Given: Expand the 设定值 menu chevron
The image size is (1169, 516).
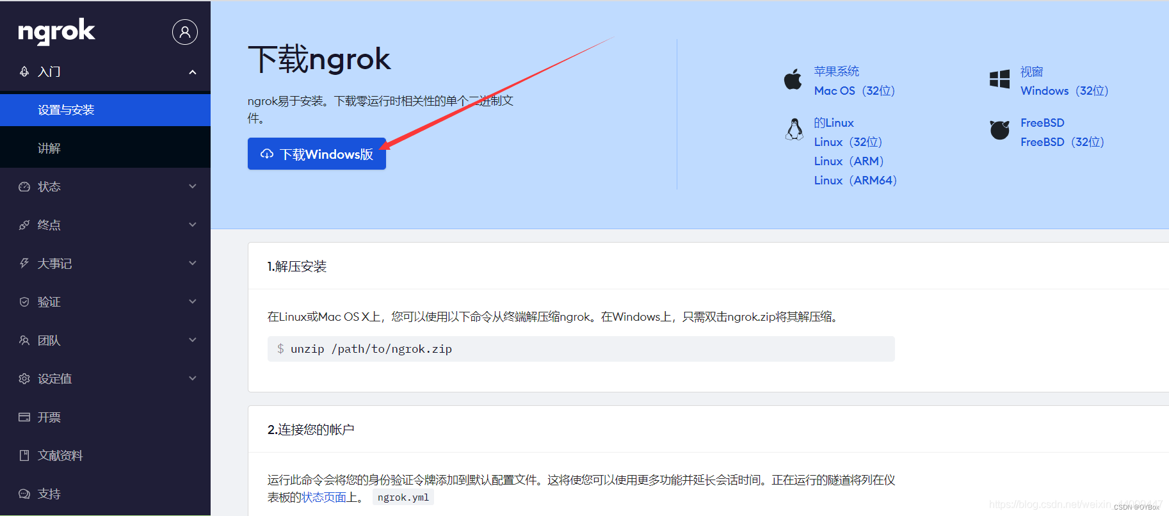Looking at the screenshot, I should coord(193,378).
